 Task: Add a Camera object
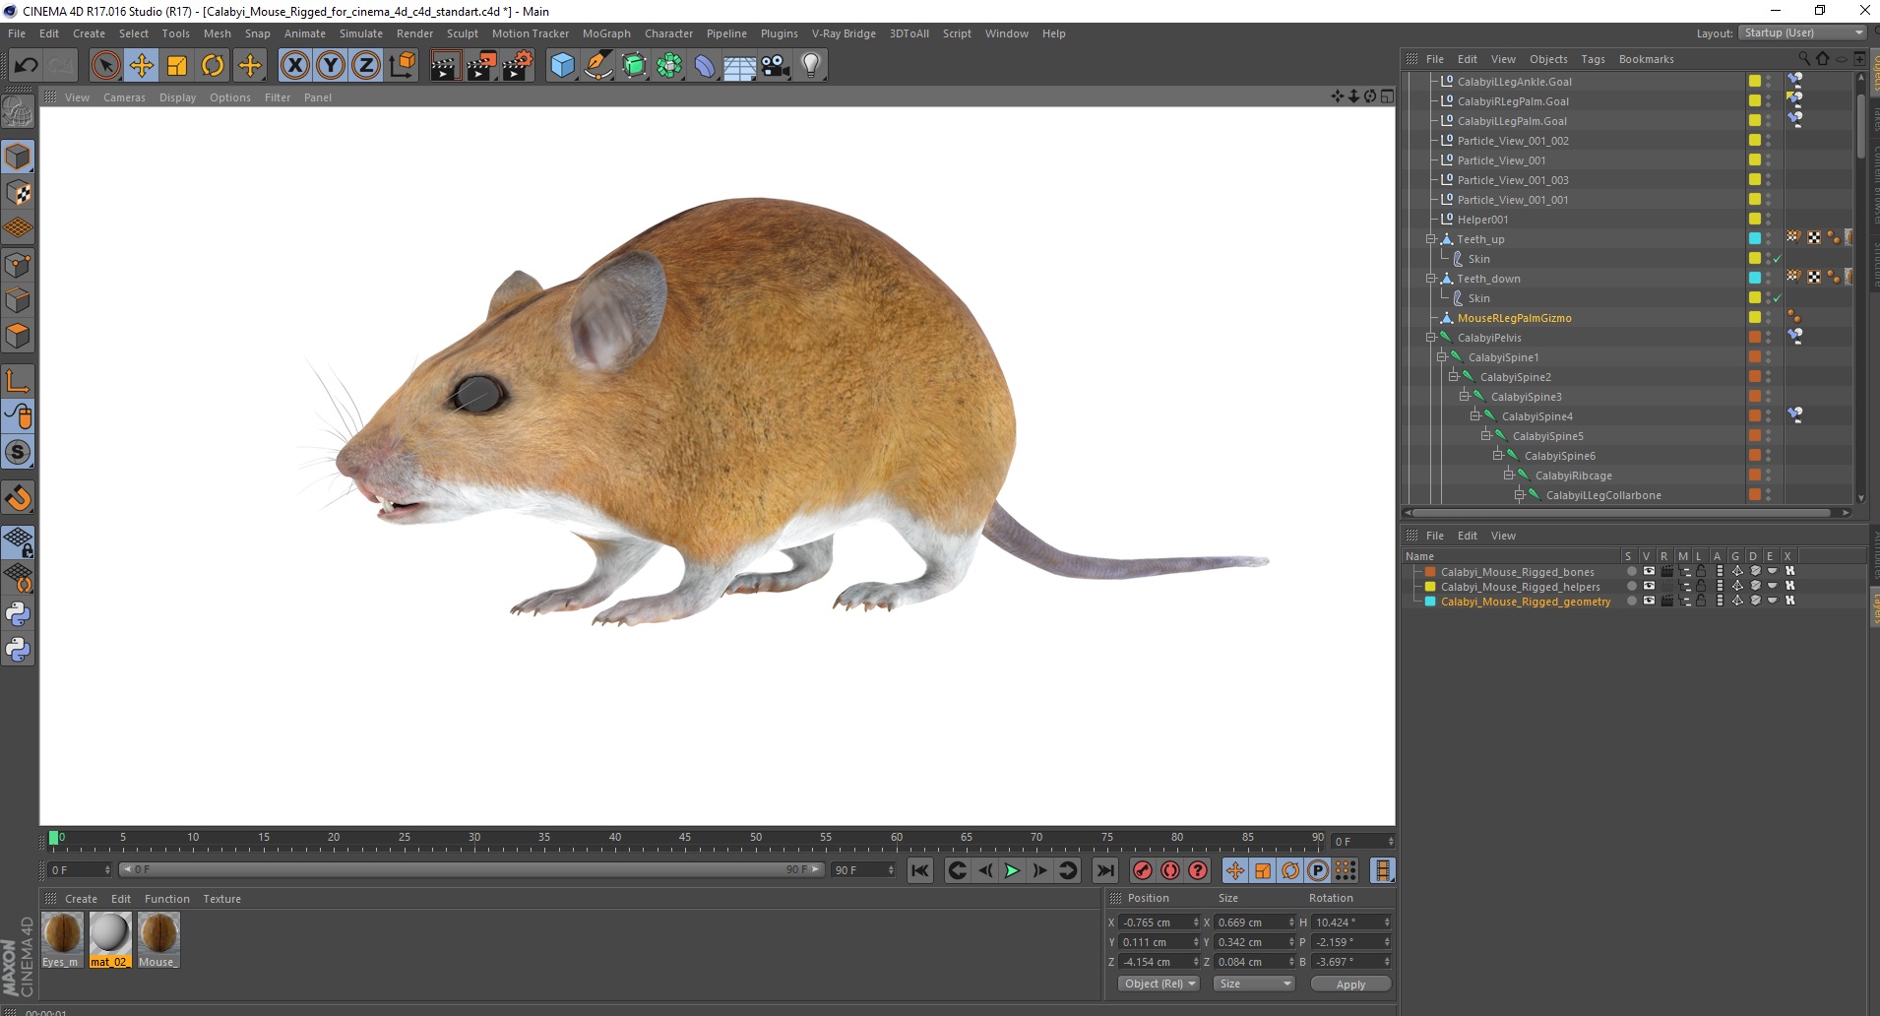[x=776, y=66]
